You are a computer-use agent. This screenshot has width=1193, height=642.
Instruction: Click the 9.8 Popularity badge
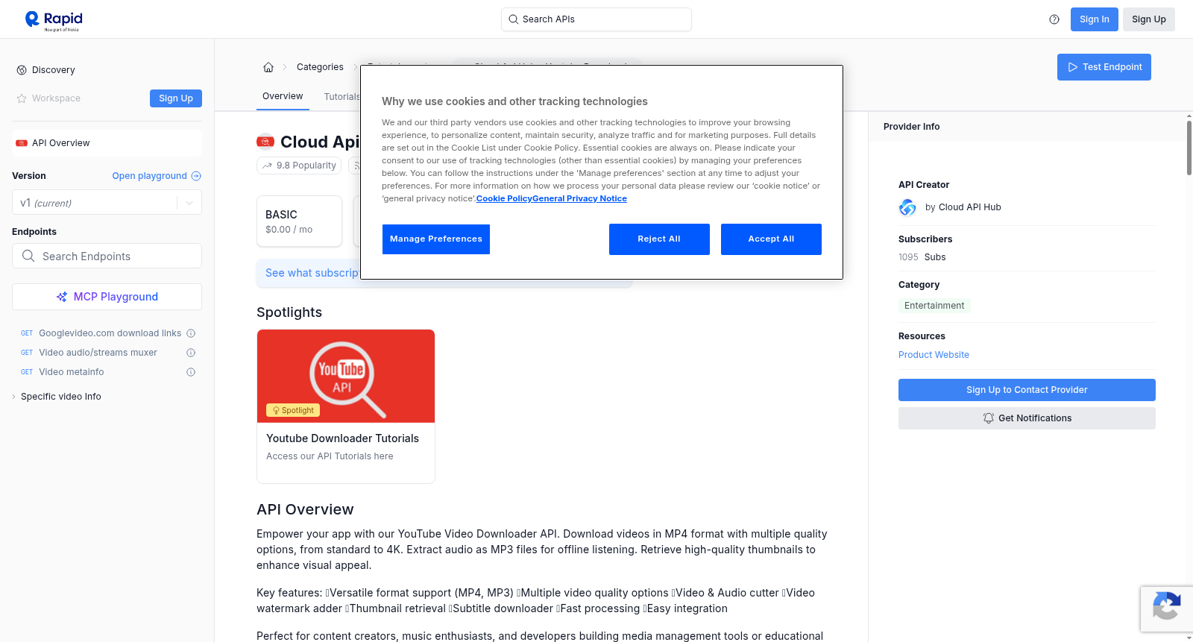tap(299, 166)
